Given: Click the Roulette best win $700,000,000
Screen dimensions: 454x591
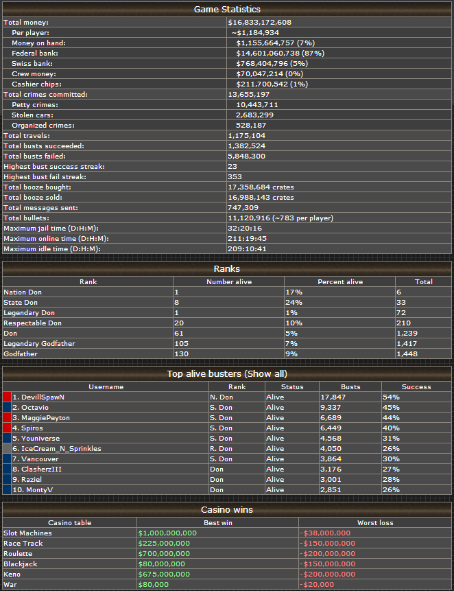Looking at the screenshot, I should tap(164, 554).
